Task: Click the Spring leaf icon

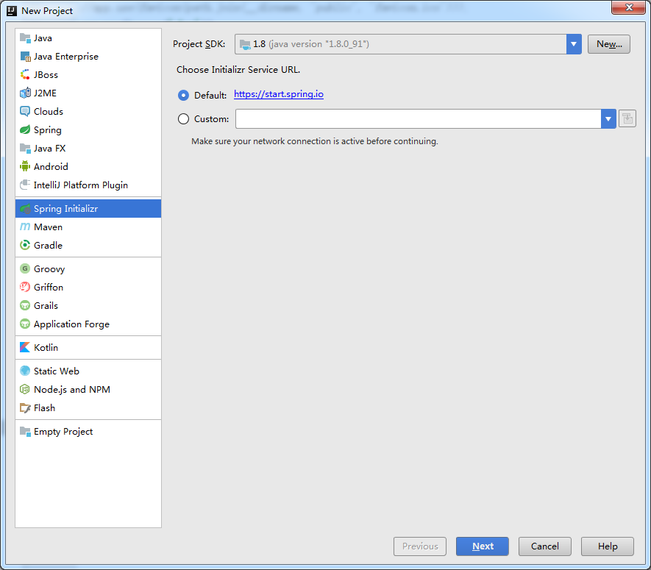Action: click(x=25, y=130)
